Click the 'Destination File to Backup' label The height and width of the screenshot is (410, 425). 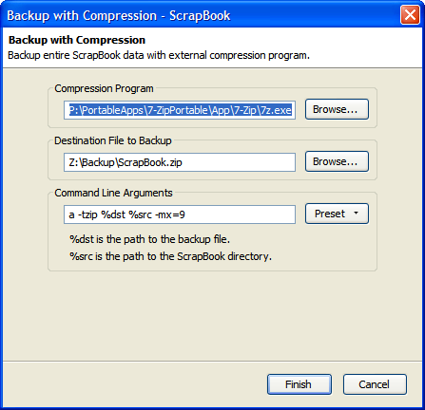[113, 140]
